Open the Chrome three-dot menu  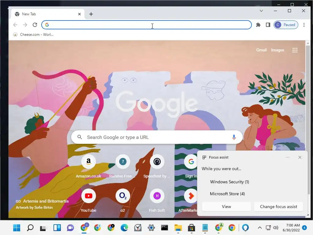304,25
